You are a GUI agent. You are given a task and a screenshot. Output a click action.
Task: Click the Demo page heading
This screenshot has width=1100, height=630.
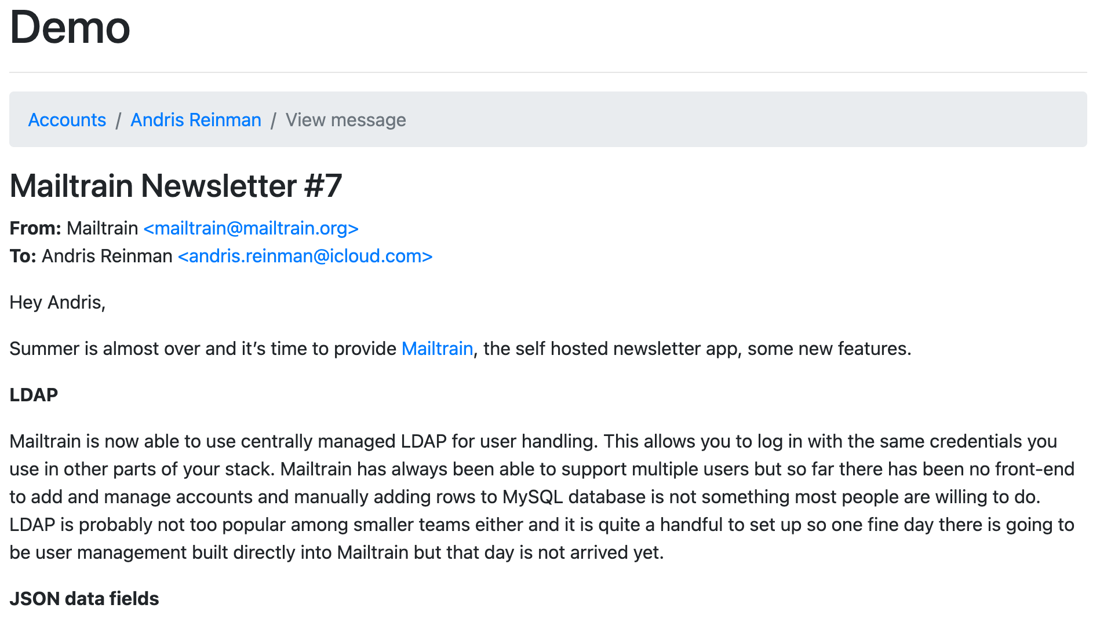[x=70, y=28]
